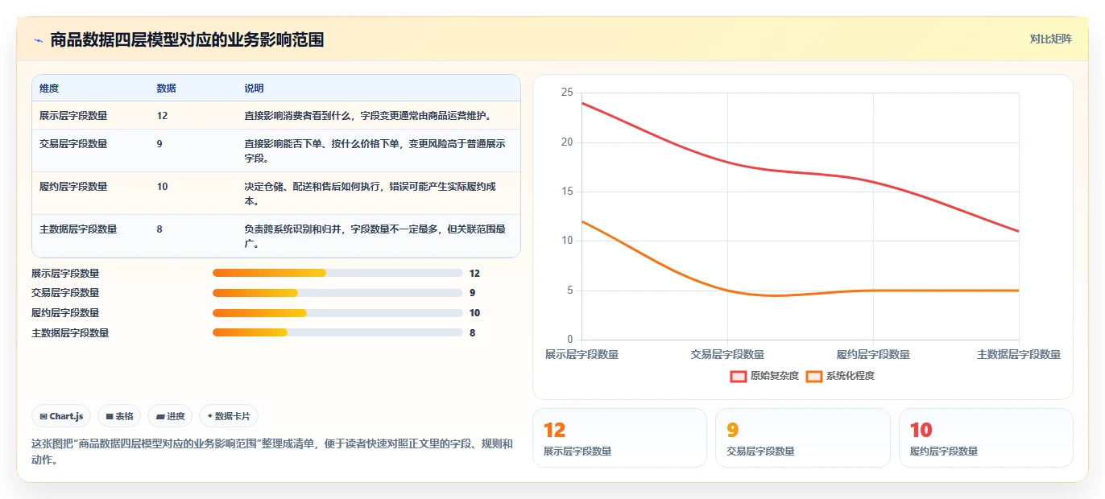This screenshot has height=499, width=1105.
Task: Click the description starting 负责跨系统识别和归并
Action: 375,237
